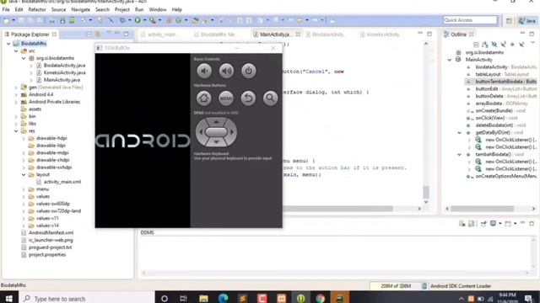This screenshot has width=540, height=303.
Task: Tap the emulator Home hardware button
Action: (204, 98)
